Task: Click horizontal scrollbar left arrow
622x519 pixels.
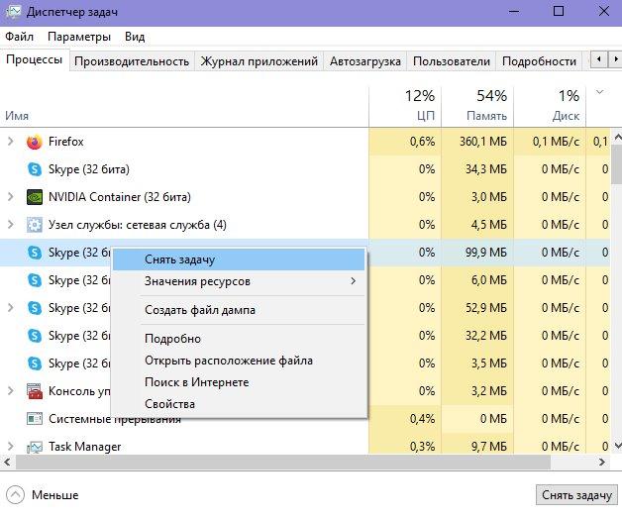Action: coord(7,462)
